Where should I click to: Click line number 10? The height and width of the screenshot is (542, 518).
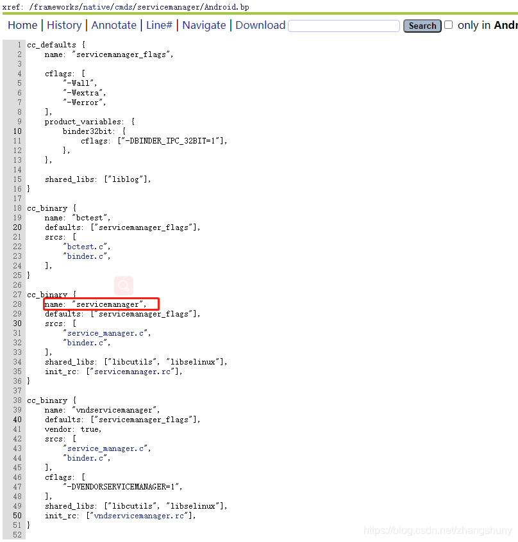(x=17, y=131)
